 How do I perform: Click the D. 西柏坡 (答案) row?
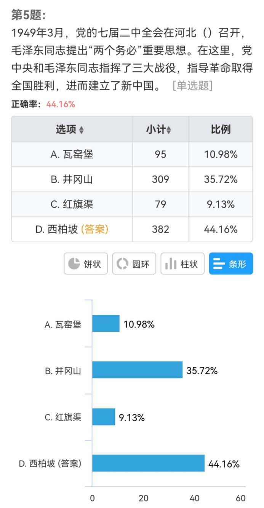pos(132,229)
